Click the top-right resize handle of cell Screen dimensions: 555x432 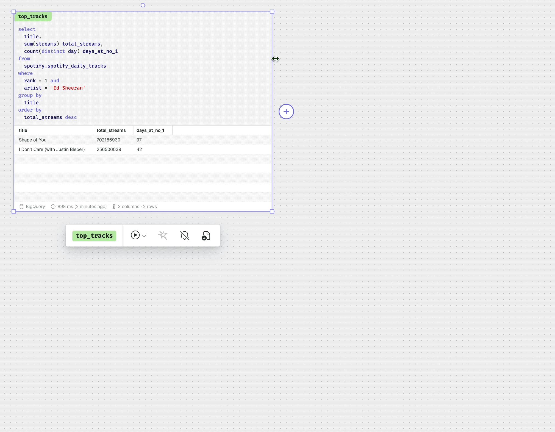tap(272, 12)
